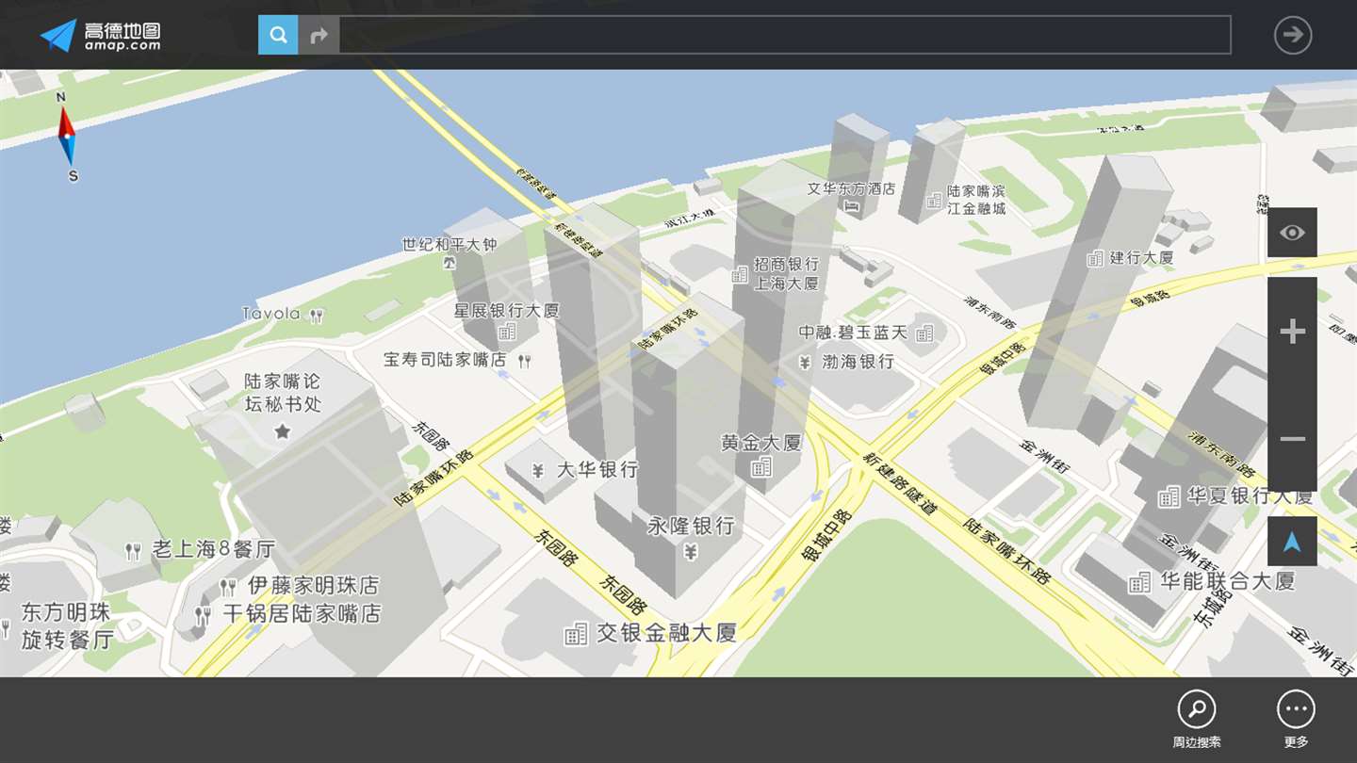Viewport: 1357px width, 763px height.
Task: Click the search input field
Action: click(785, 35)
